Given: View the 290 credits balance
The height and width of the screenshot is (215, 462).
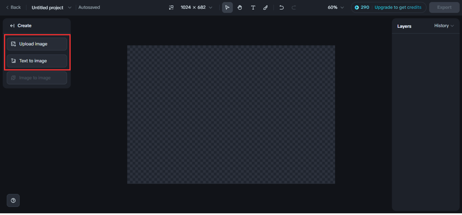Looking at the screenshot, I should point(362,7).
